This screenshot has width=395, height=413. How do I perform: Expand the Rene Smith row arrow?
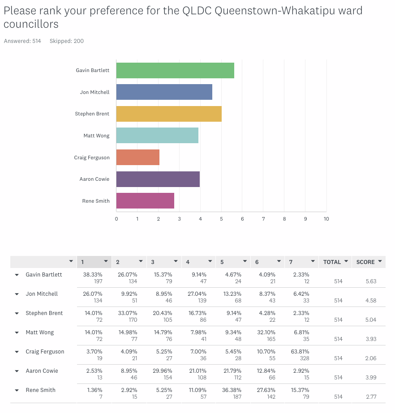click(x=17, y=390)
